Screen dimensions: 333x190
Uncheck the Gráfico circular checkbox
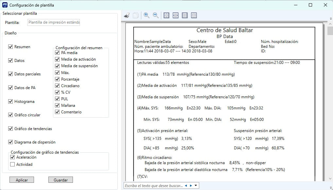[x=10, y=115]
